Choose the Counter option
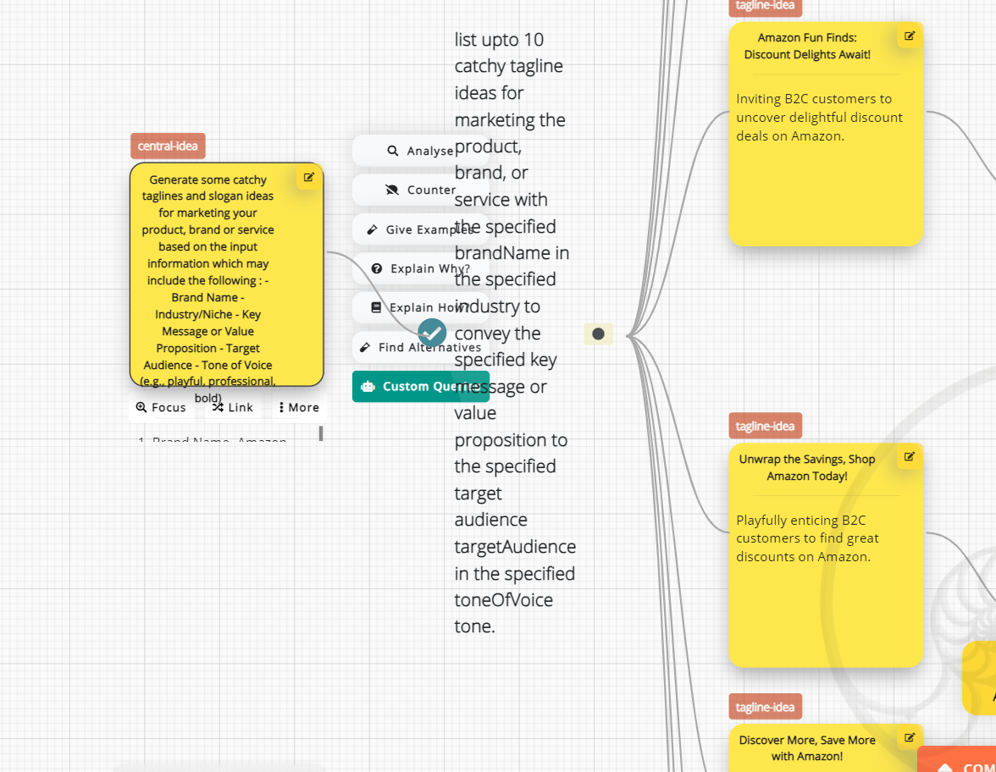 point(420,190)
